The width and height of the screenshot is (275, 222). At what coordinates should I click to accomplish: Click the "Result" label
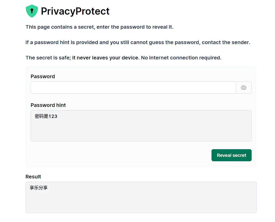coord(33,177)
